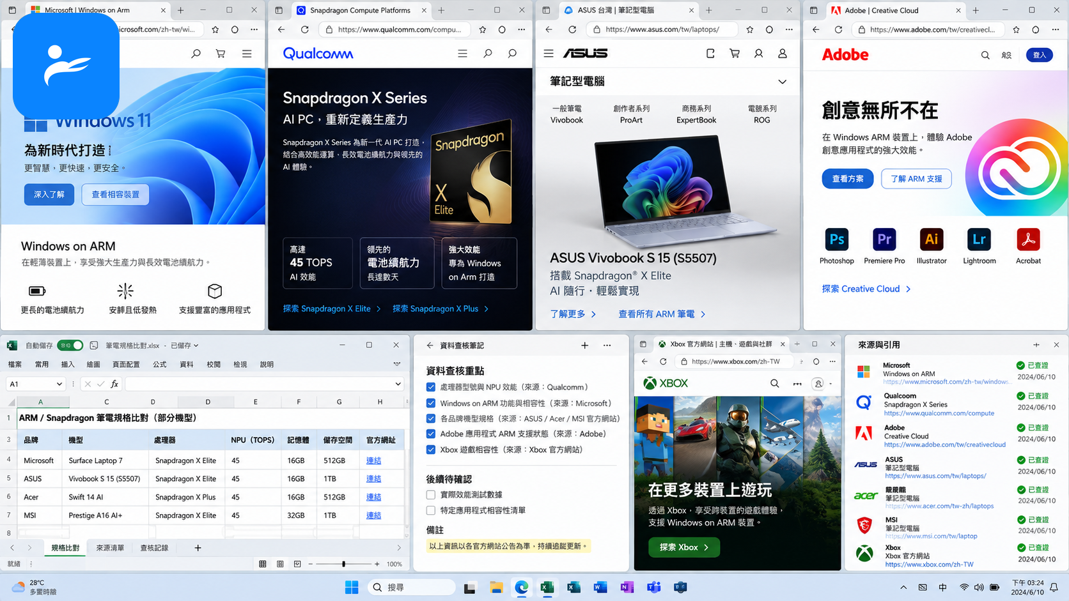Expand the Excel formula bar

coord(398,384)
